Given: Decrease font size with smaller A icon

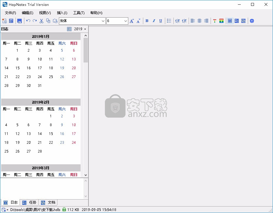Looking at the screenshot, I should pos(139,21).
